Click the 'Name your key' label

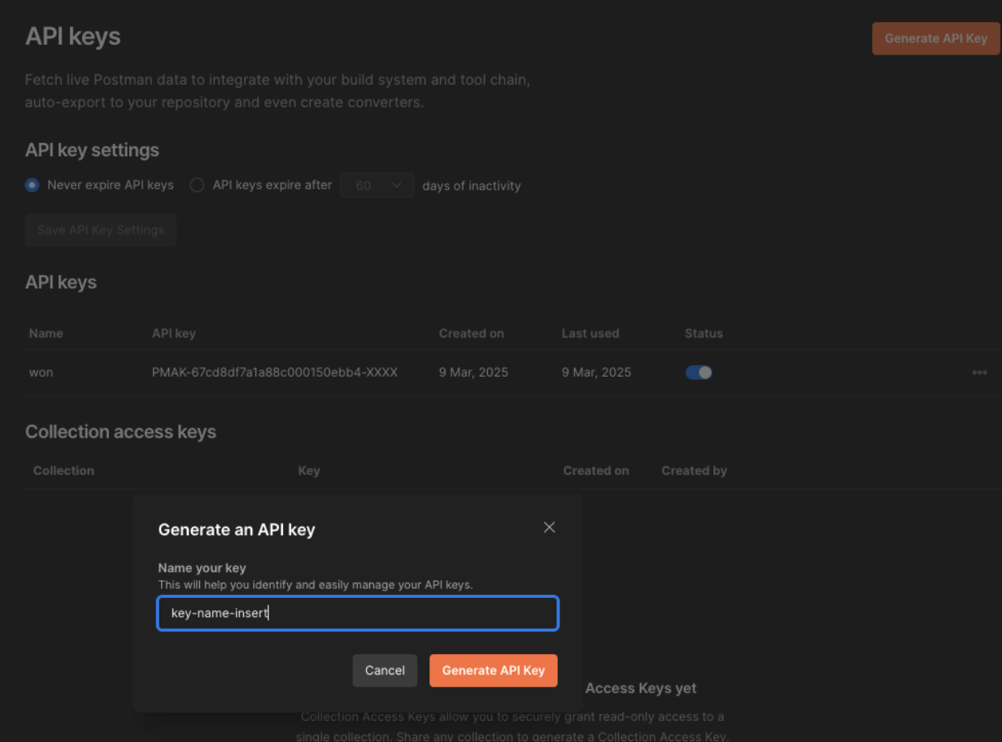202,568
